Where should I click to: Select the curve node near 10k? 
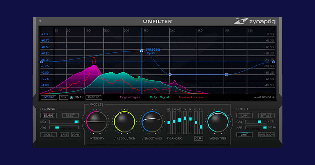pyautogui.click(x=227, y=75)
